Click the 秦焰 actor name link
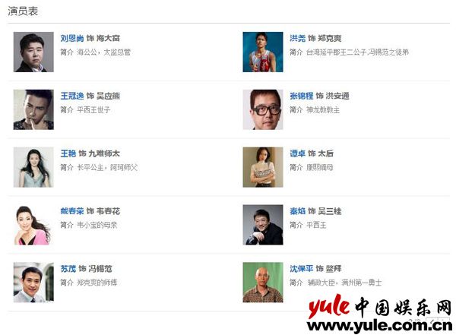 297,211
